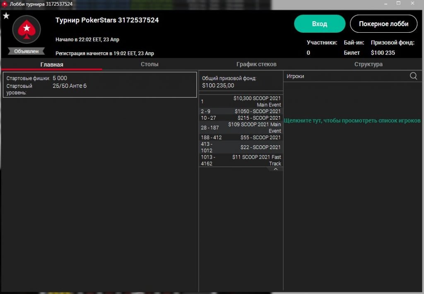Click the Объявлен status badge

pos(26,51)
